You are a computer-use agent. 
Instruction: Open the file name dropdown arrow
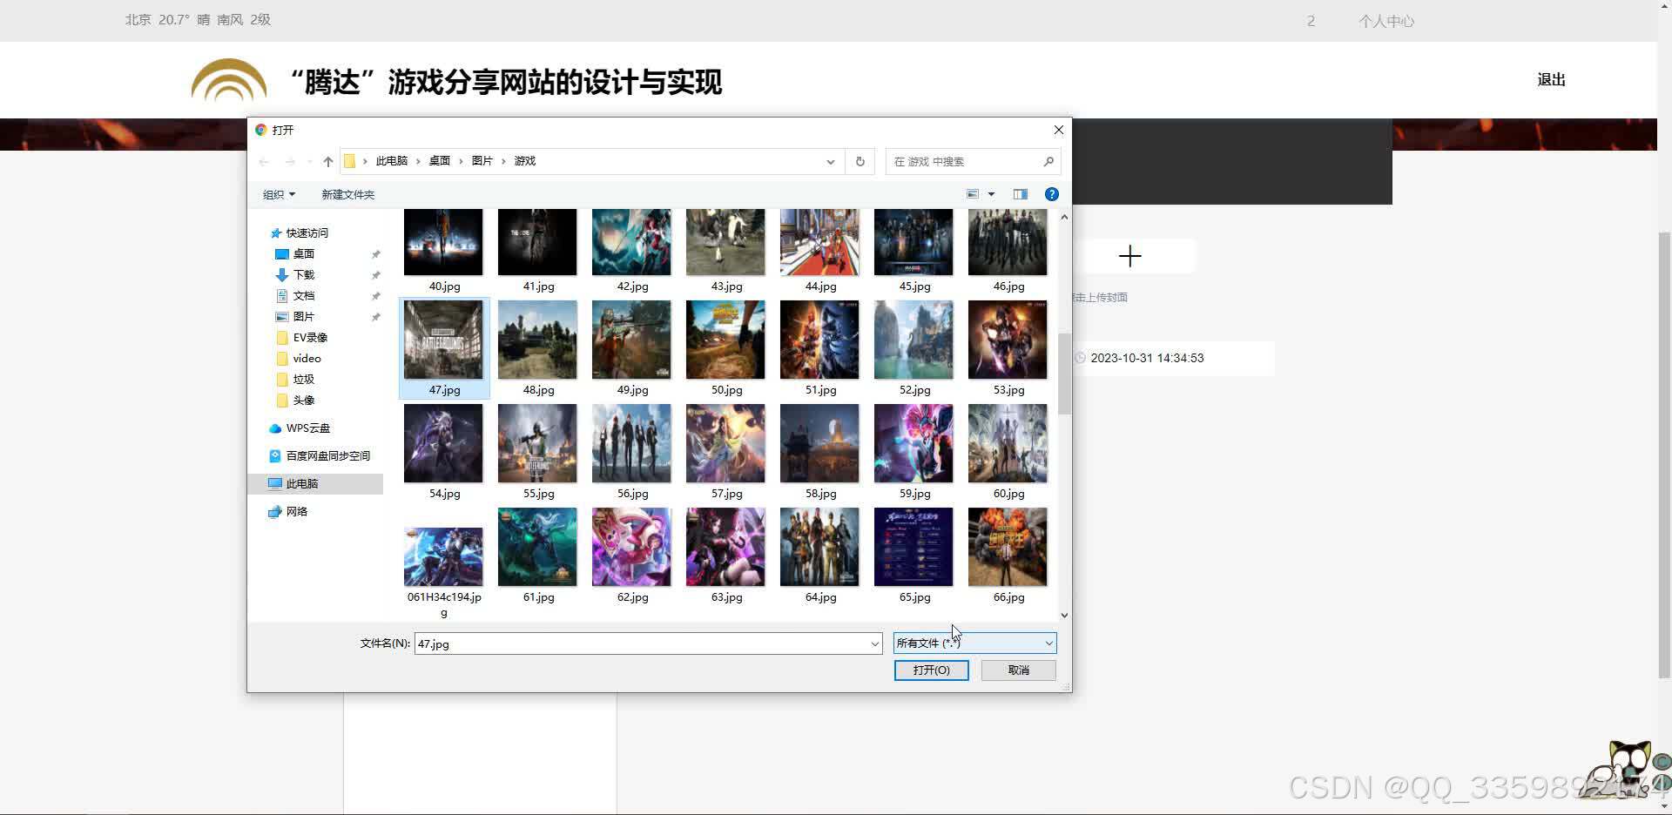tap(874, 643)
